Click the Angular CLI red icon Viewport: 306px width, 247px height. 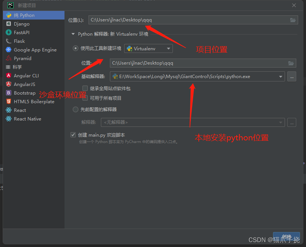click(x=9, y=75)
